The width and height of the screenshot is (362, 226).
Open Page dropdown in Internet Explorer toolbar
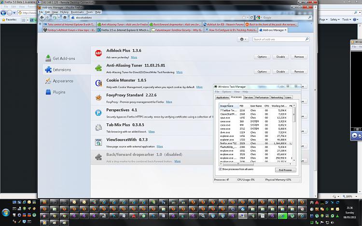323,20
